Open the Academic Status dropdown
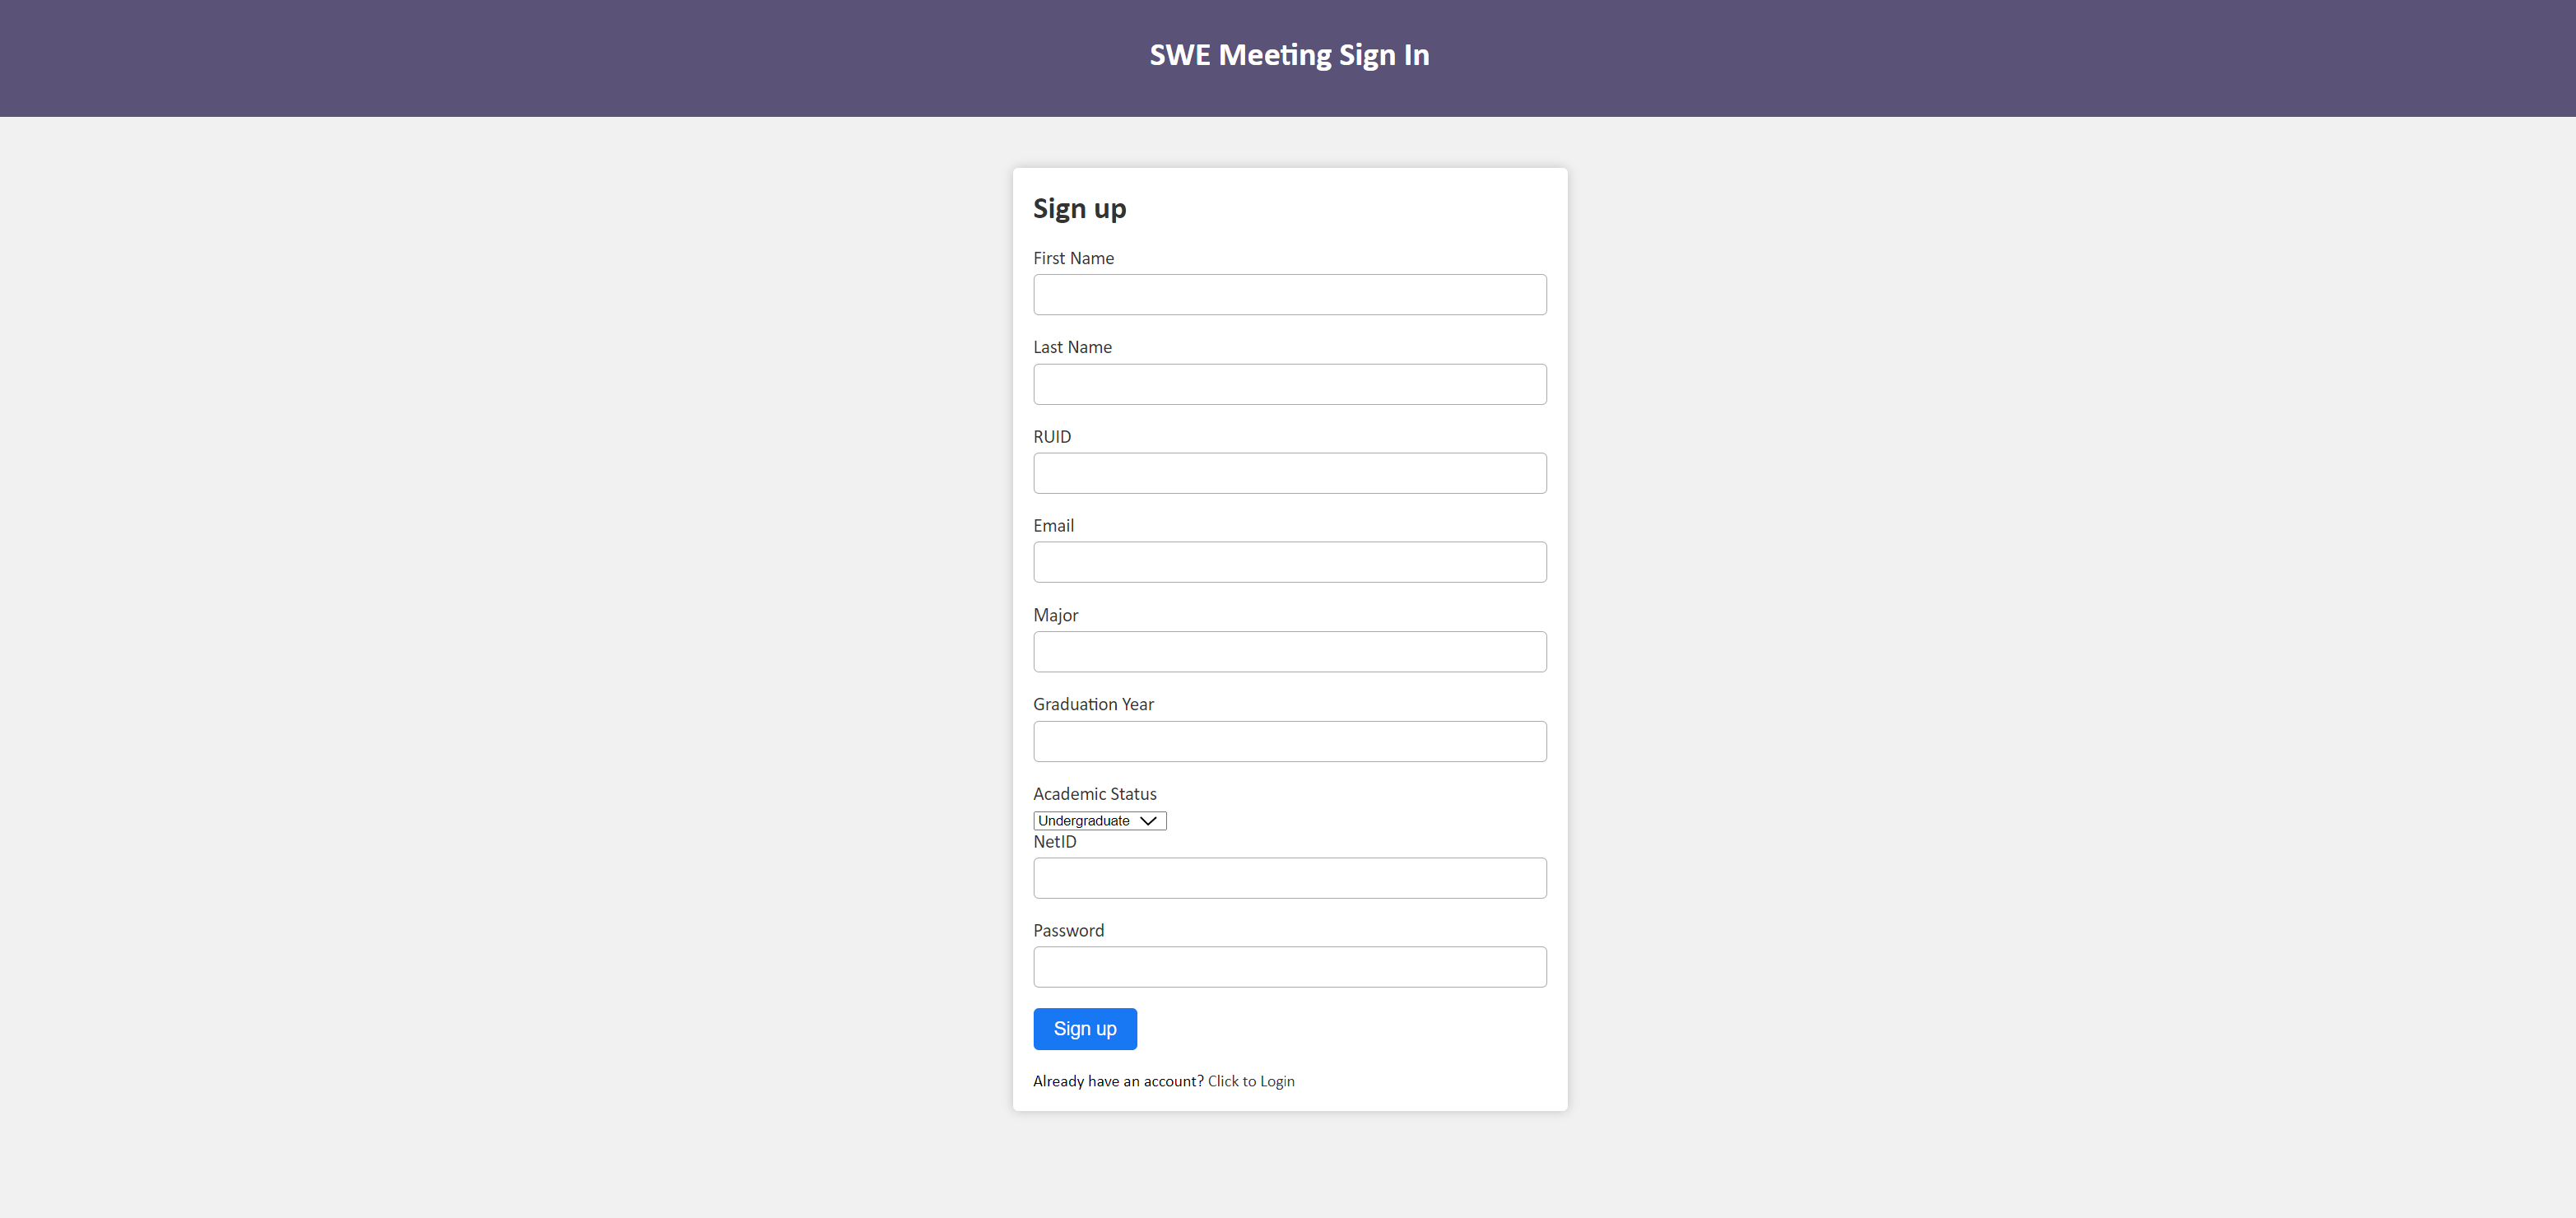 pyautogui.click(x=1098, y=821)
